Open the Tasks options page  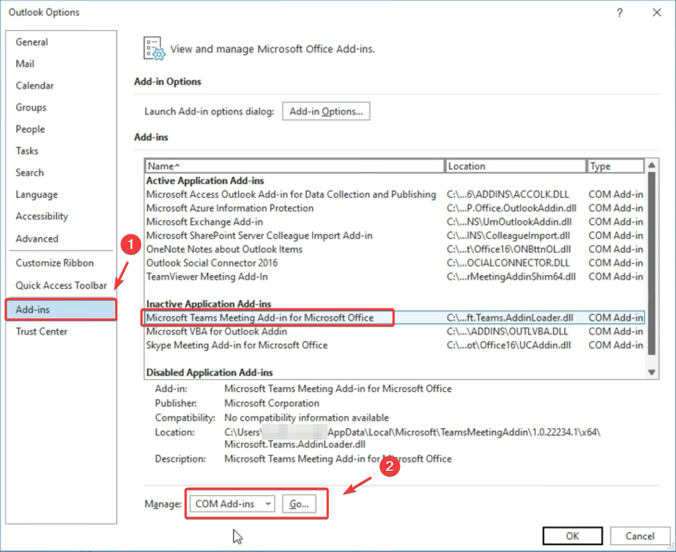pyautogui.click(x=27, y=151)
